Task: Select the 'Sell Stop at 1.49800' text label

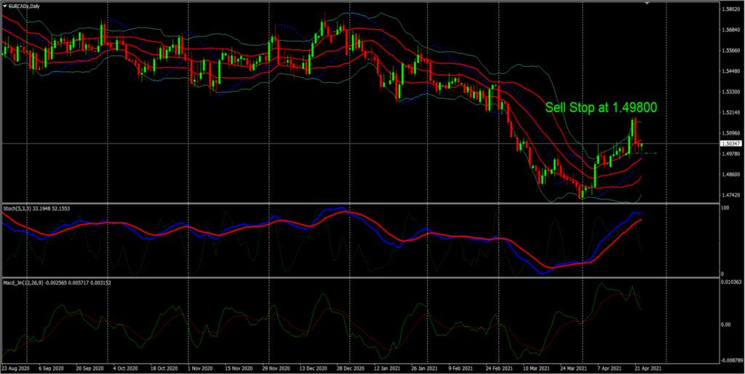Action: (601, 108)
